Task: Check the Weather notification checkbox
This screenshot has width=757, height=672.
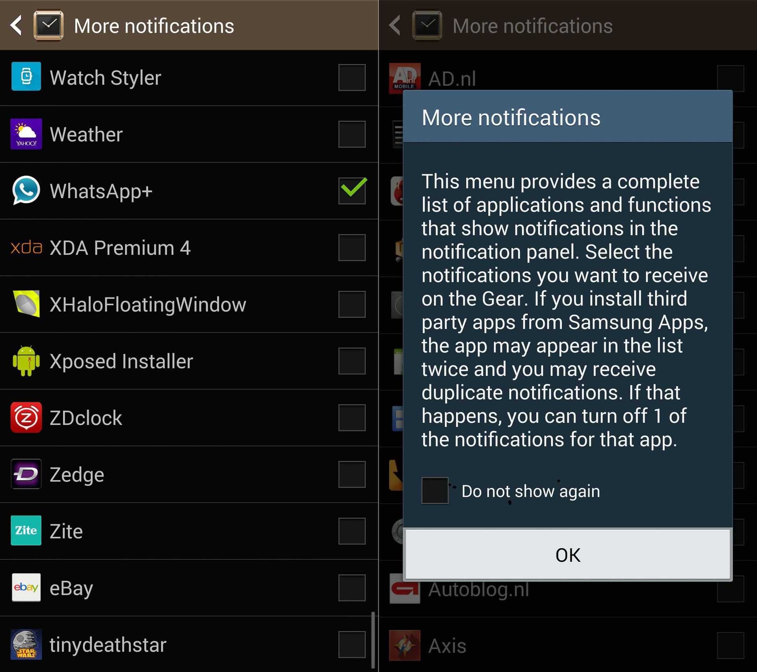Action: point(352,134)
